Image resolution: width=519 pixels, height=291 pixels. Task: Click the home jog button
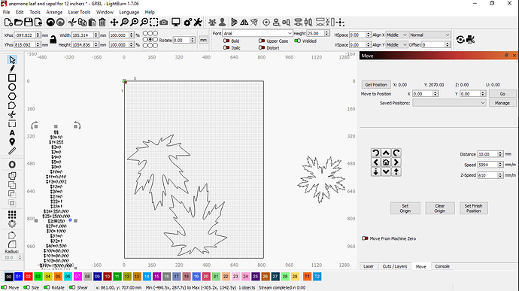click(x=386, y=162)
